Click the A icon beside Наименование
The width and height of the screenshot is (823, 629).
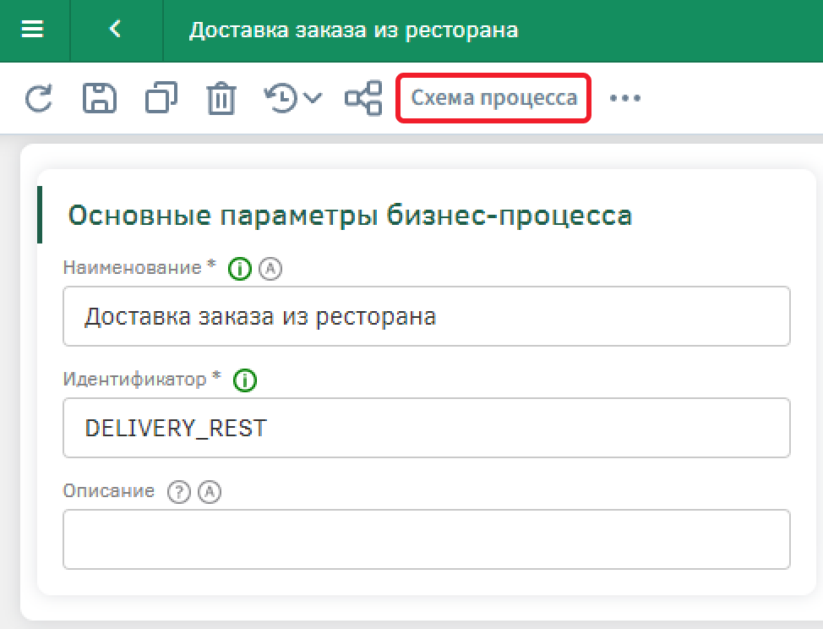click(x=270, y=269)
